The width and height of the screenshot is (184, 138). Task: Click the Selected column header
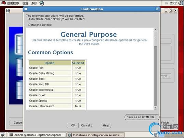(78, 63)
